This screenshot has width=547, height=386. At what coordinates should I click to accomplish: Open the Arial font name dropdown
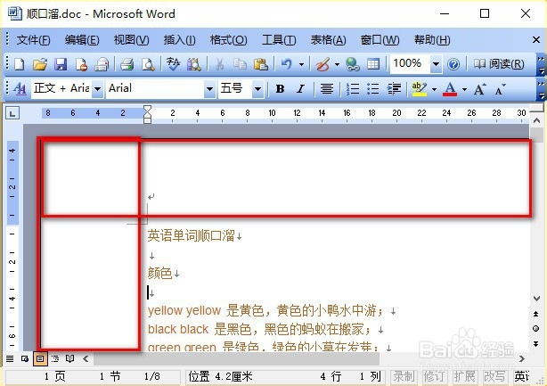pos(209,88)
